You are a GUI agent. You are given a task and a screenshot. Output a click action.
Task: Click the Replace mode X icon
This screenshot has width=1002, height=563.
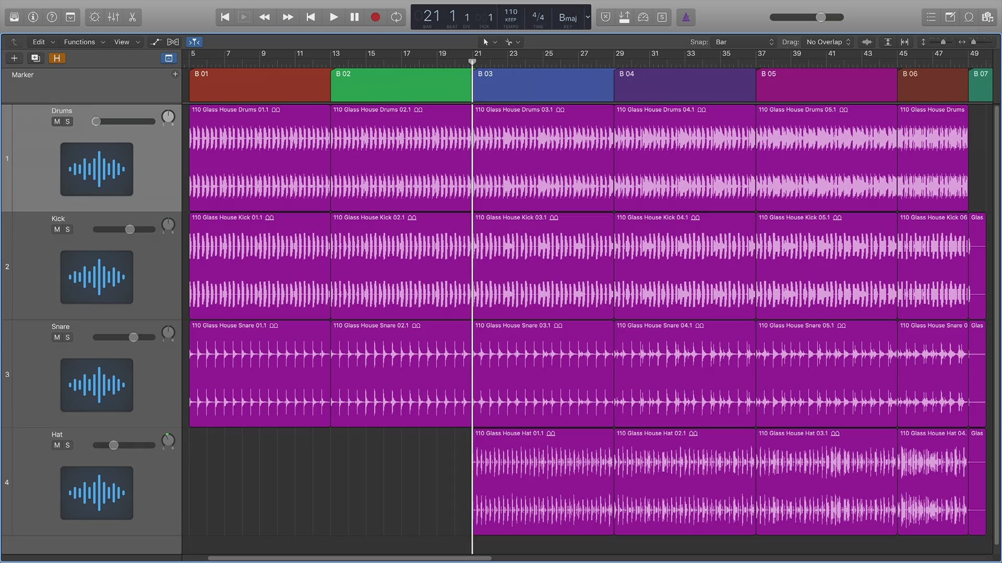click(x=605, y=17)
